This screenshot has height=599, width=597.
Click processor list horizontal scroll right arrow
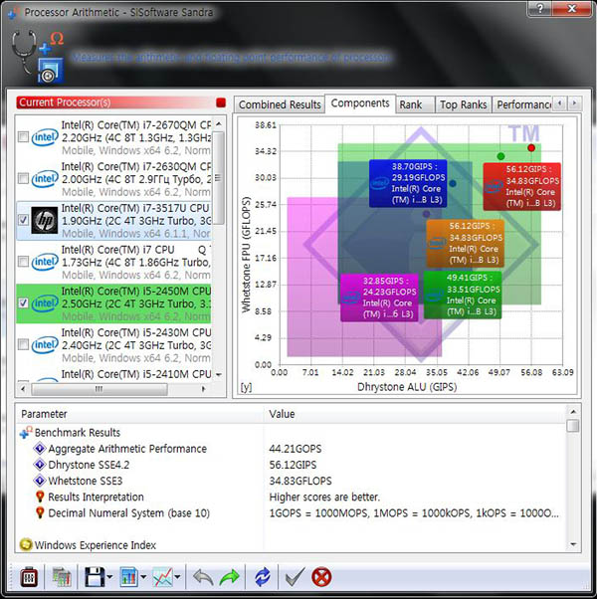point(203,389)
